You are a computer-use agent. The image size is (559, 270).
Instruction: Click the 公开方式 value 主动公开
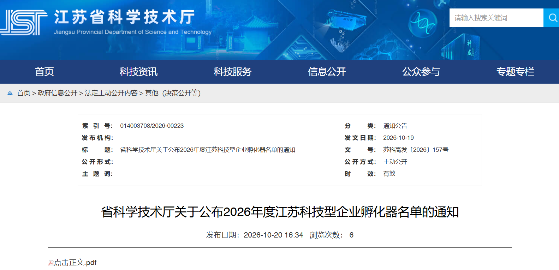click(x=395, y=162)
